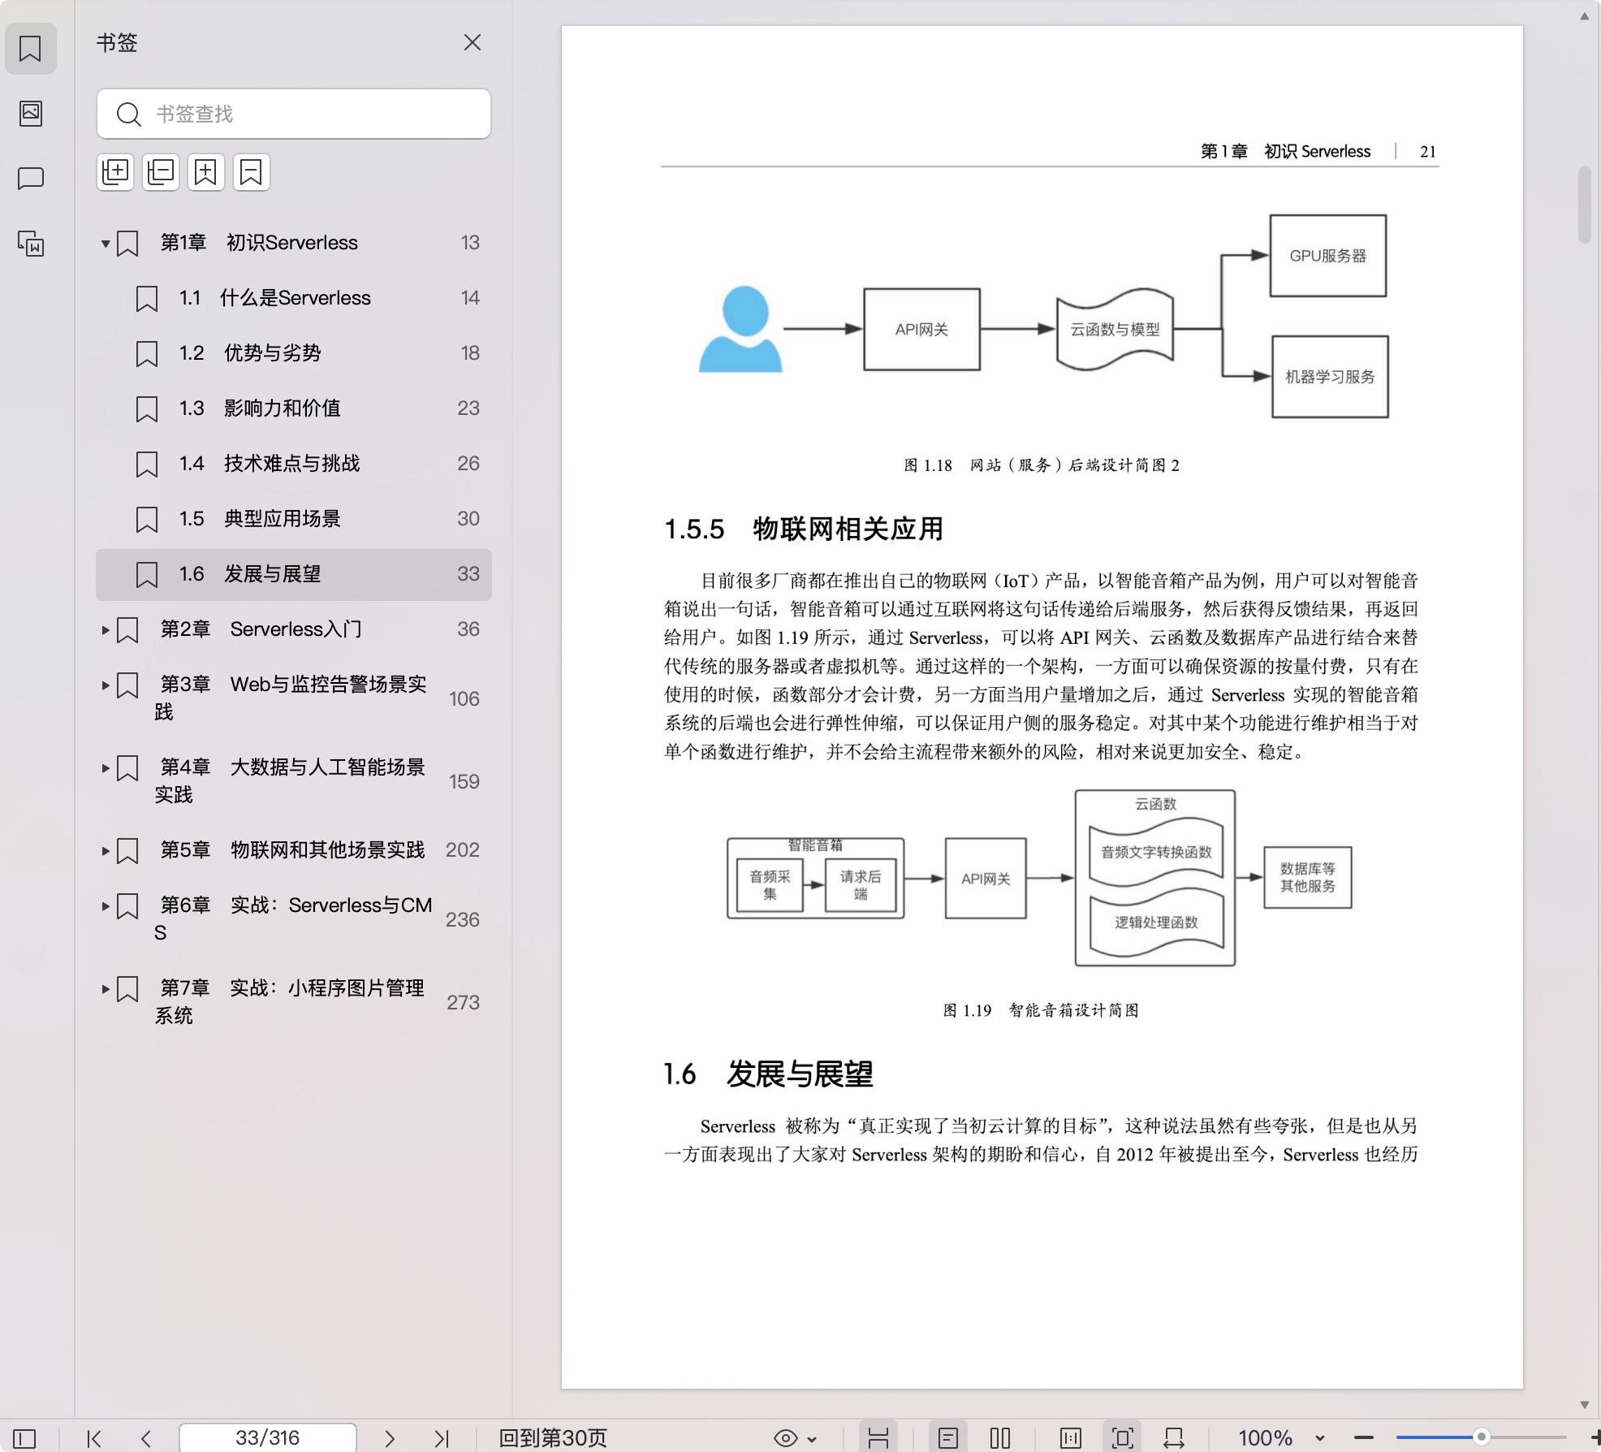The image size is (1601, 1452).
Task: Click bookmark icon beside 第2章 Serverless入门
Action: pos(127,629)
